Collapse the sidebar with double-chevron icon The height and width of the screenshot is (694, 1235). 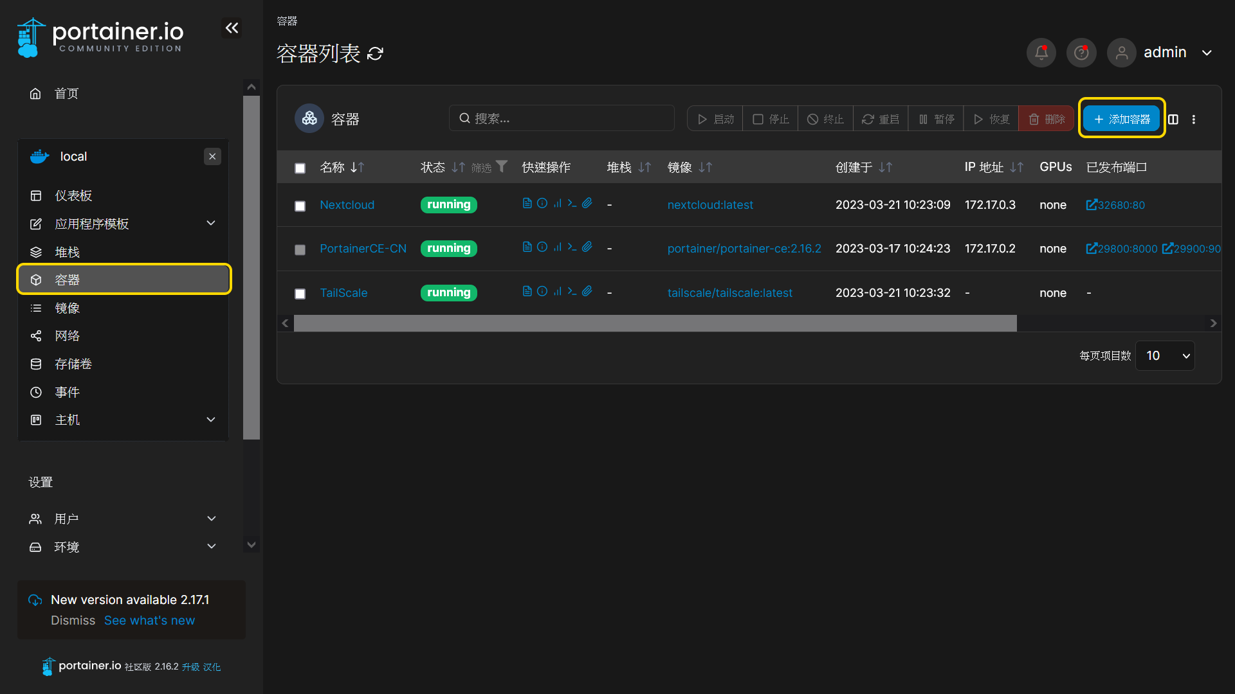pyautogui.click(x=232, y=28)
